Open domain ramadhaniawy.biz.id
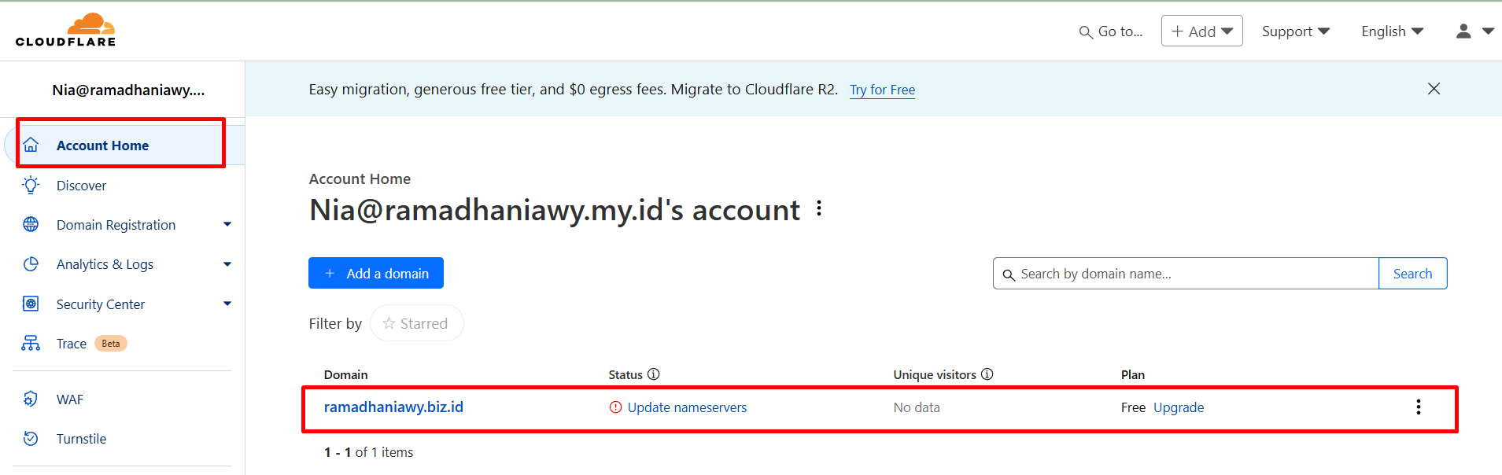This screenshot has height=475, width=1502. click(393, 407)
